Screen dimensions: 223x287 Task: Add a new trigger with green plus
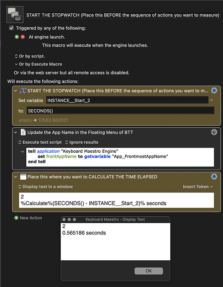tap(17, 37)
